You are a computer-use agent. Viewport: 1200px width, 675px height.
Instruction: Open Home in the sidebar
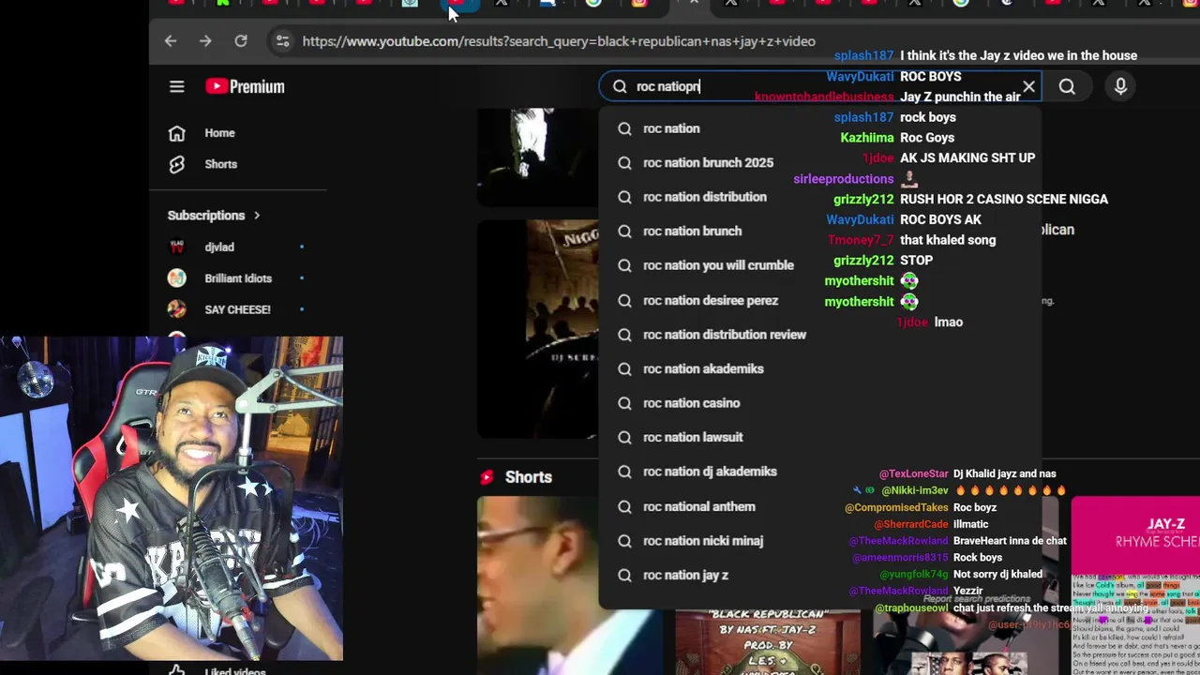[x=219, y=133]
